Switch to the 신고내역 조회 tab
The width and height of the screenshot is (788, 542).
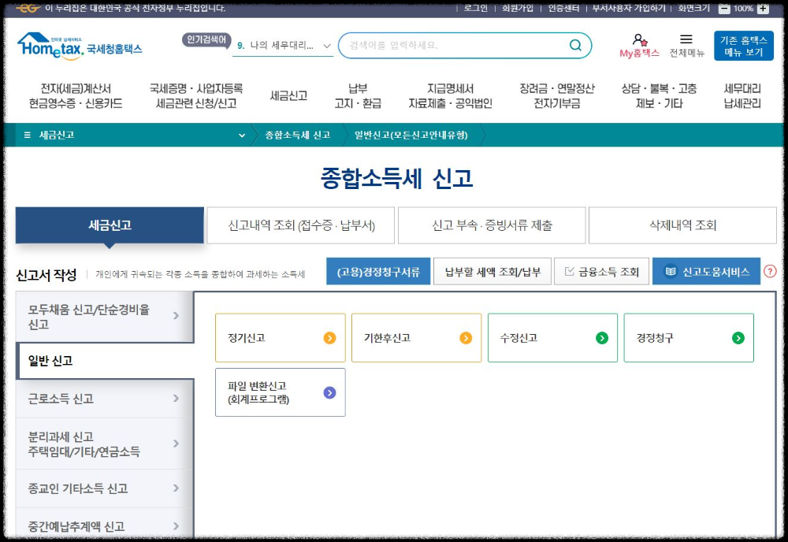[302, 225]
